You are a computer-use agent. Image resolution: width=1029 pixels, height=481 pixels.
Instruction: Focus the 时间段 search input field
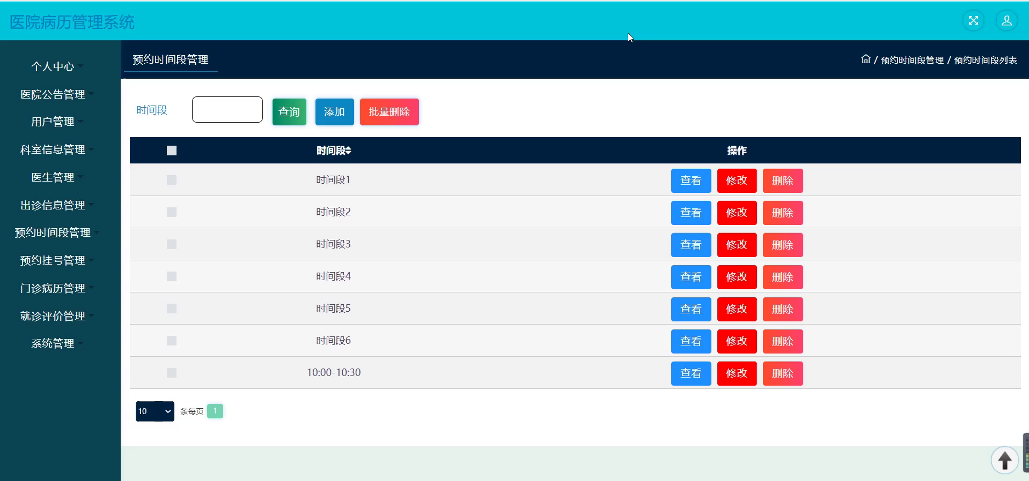coord(227,110)
